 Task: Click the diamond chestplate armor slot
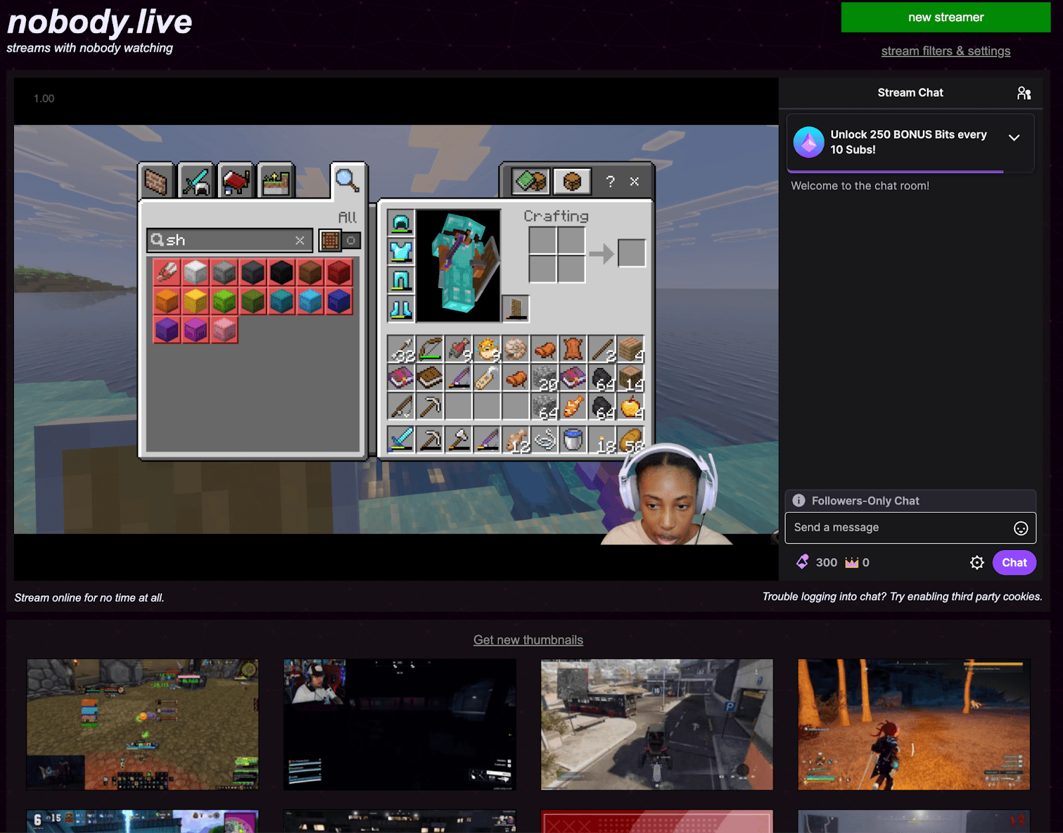click(401, 252)
